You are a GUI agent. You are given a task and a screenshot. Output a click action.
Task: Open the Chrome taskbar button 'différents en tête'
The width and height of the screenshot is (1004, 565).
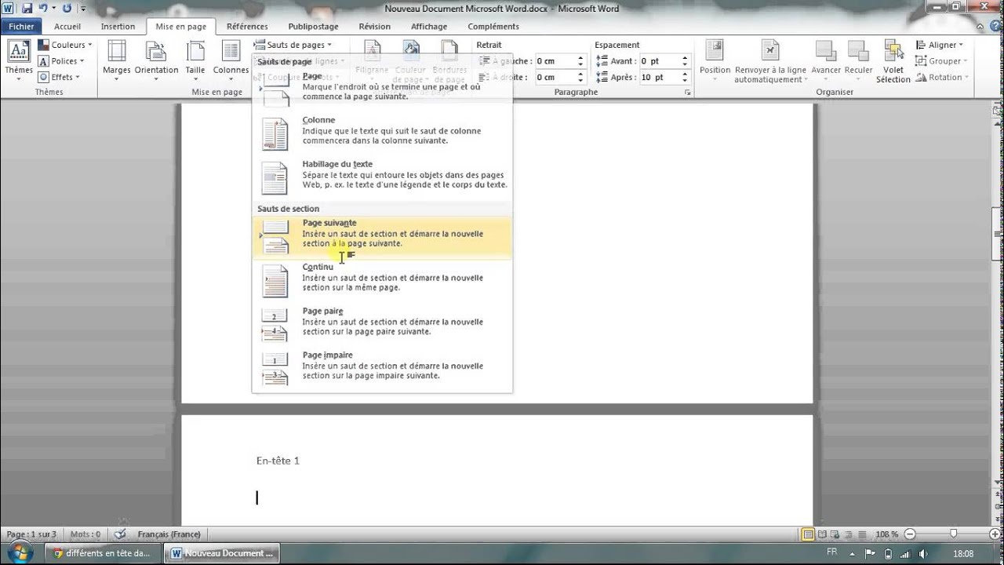click(101, 553)
